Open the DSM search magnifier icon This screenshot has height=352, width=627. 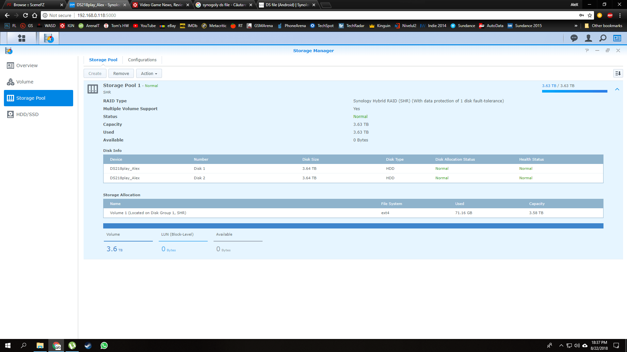(603, 38)
